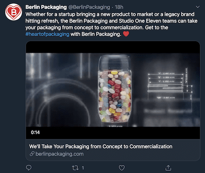Open the @BerlinPackaging handle
The height and width of the screenshot is (173, 205).
pyautogui.click(x=89, y=7)
